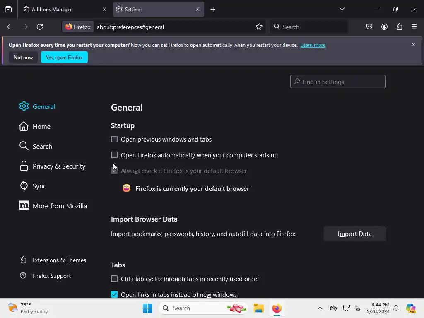Click the Import Browser Data heading
This screenshot has width=424, height=318.
[x=144, y=219]
